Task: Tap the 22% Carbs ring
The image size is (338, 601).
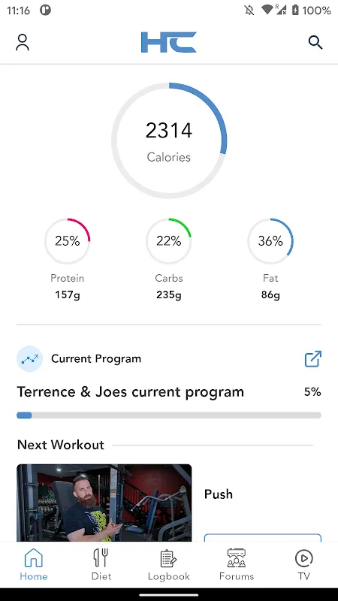Action: [168, 241]
